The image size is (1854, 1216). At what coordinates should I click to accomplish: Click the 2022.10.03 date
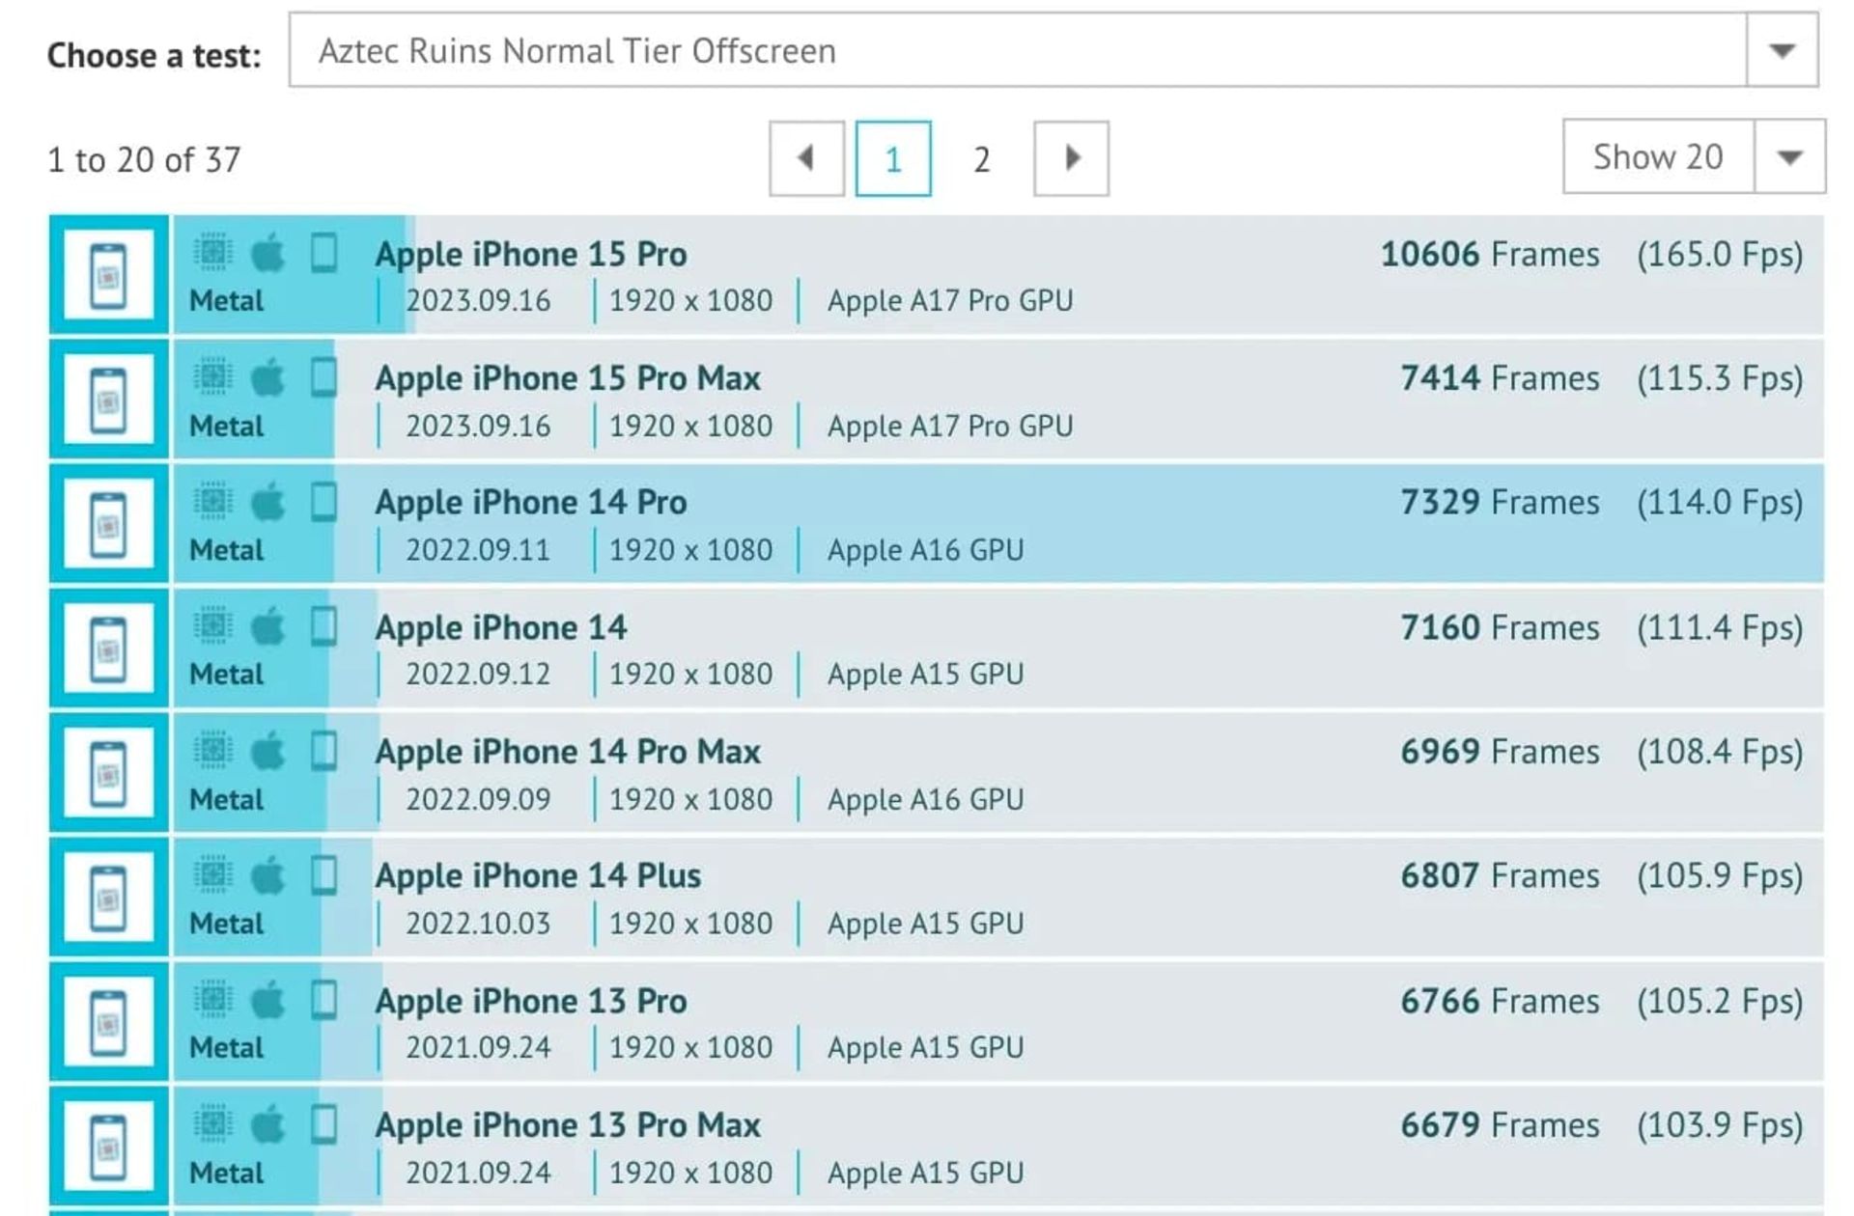click(x=478, y=924)
